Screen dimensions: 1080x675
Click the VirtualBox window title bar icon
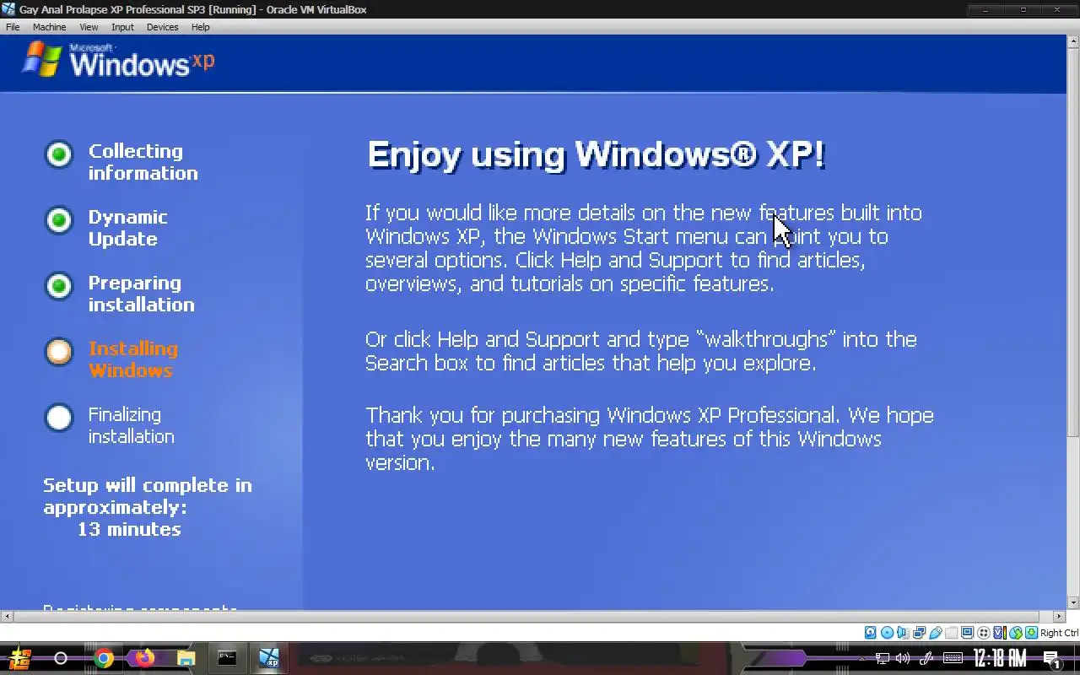(x=9, y=9)
